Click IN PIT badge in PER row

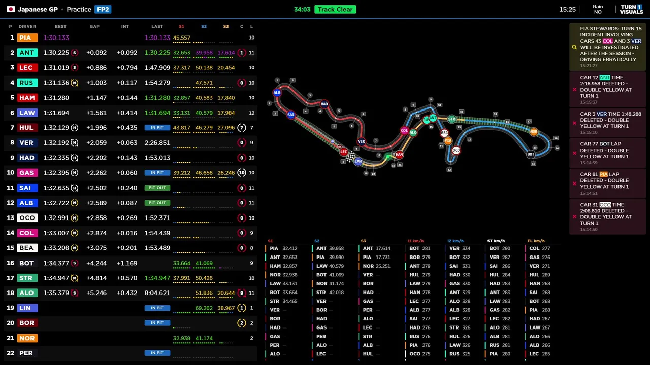pyautogui.click(x=157, y=353)
